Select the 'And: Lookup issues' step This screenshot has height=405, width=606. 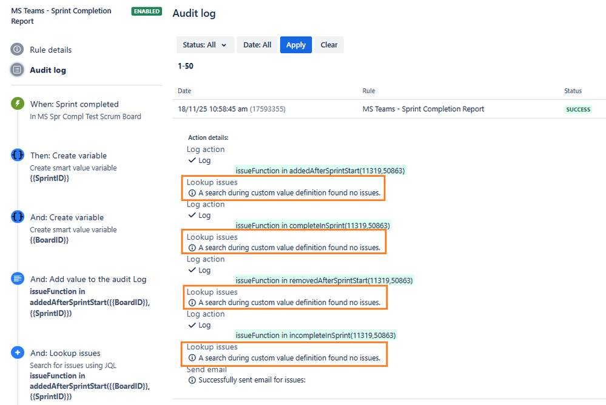tap(66, 353)
